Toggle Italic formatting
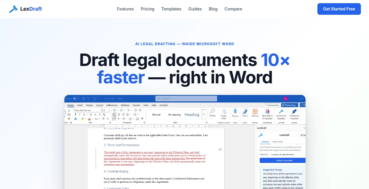Screen dimensions: 369x189 click(x=80, y=114)
